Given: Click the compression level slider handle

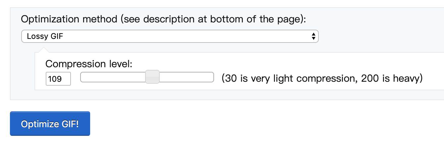Looking at the screenshot, I should [x=152, y=77].
